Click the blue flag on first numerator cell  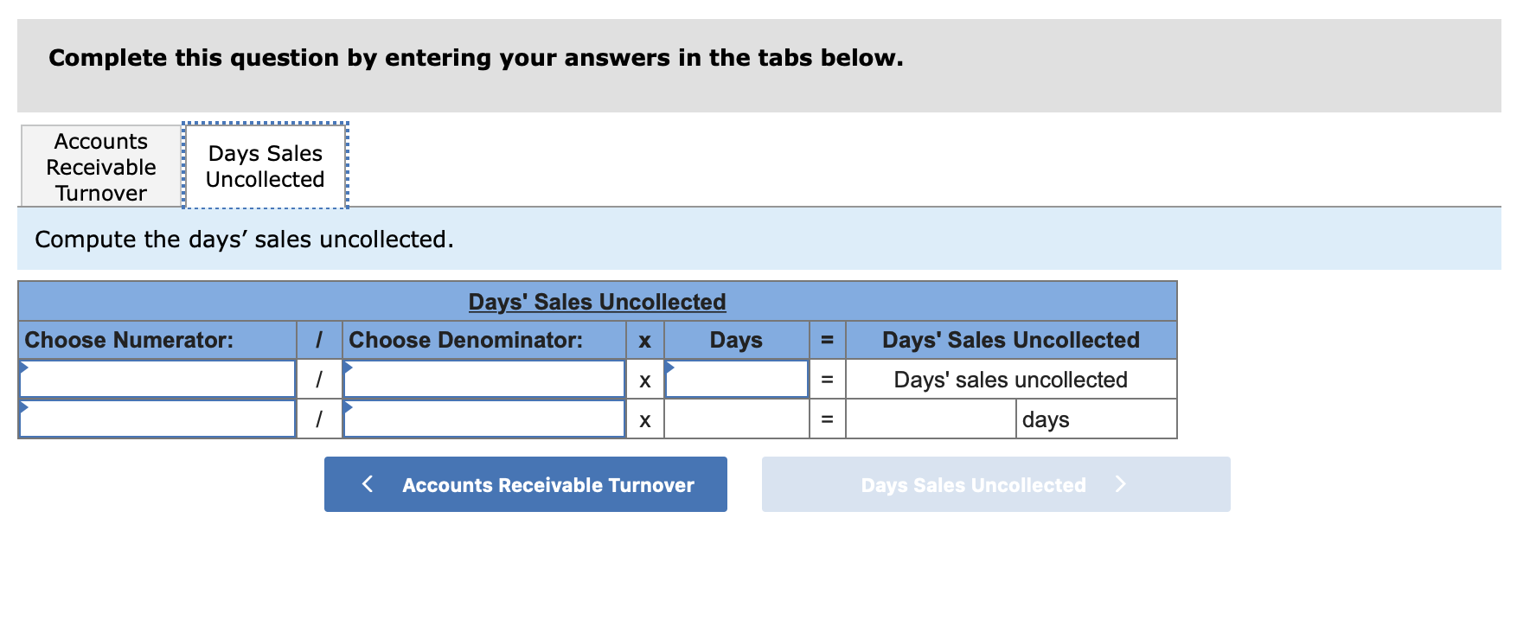[x=24, y=367]
